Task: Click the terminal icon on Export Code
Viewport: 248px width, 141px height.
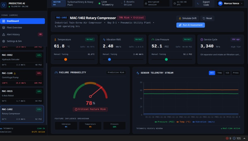Action: pyautogui.click(x=198, y=3)
